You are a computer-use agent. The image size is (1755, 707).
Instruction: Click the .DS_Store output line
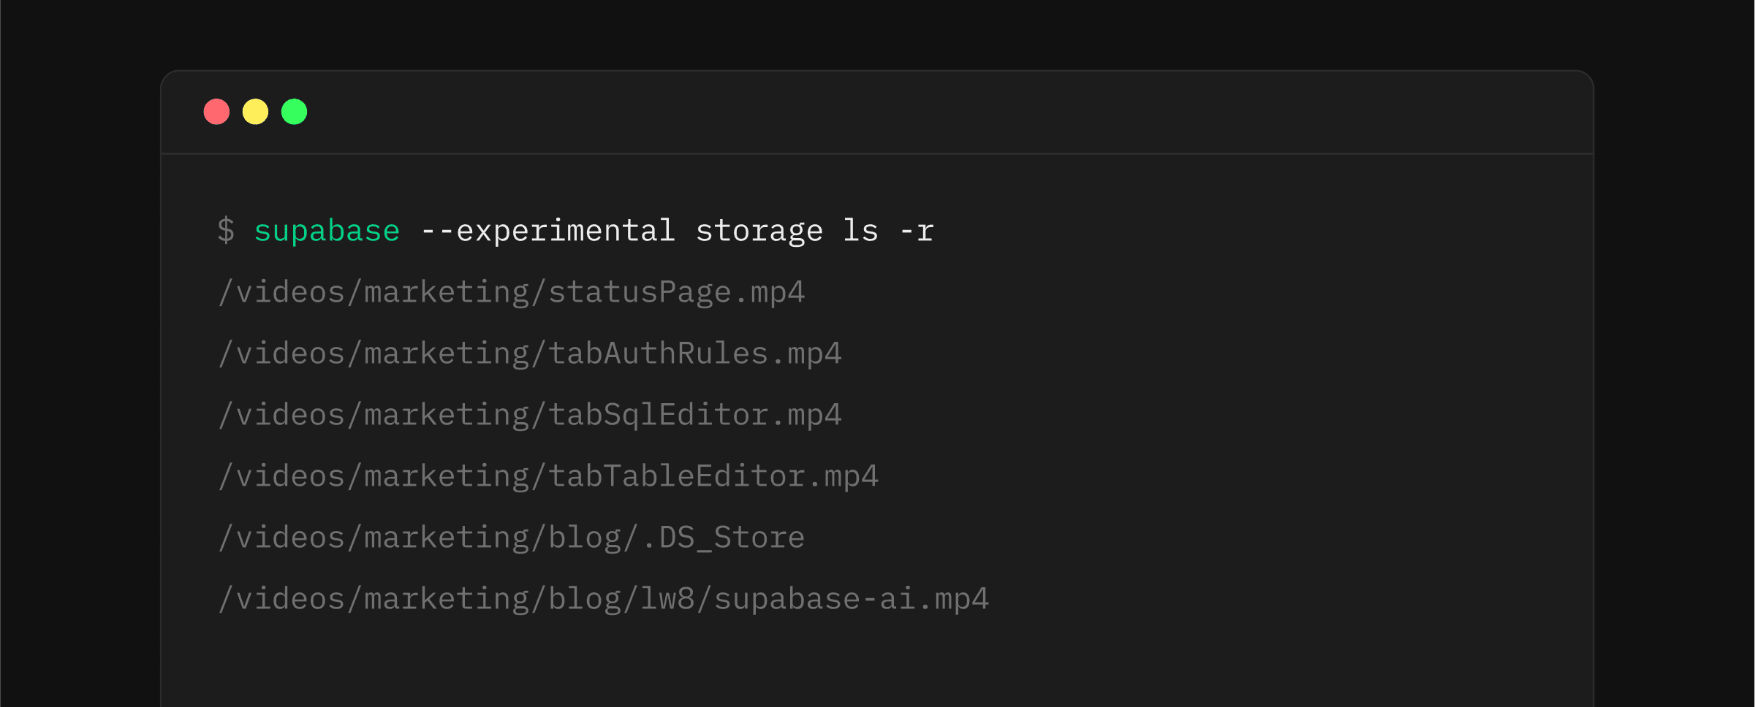tap(512, 538)
